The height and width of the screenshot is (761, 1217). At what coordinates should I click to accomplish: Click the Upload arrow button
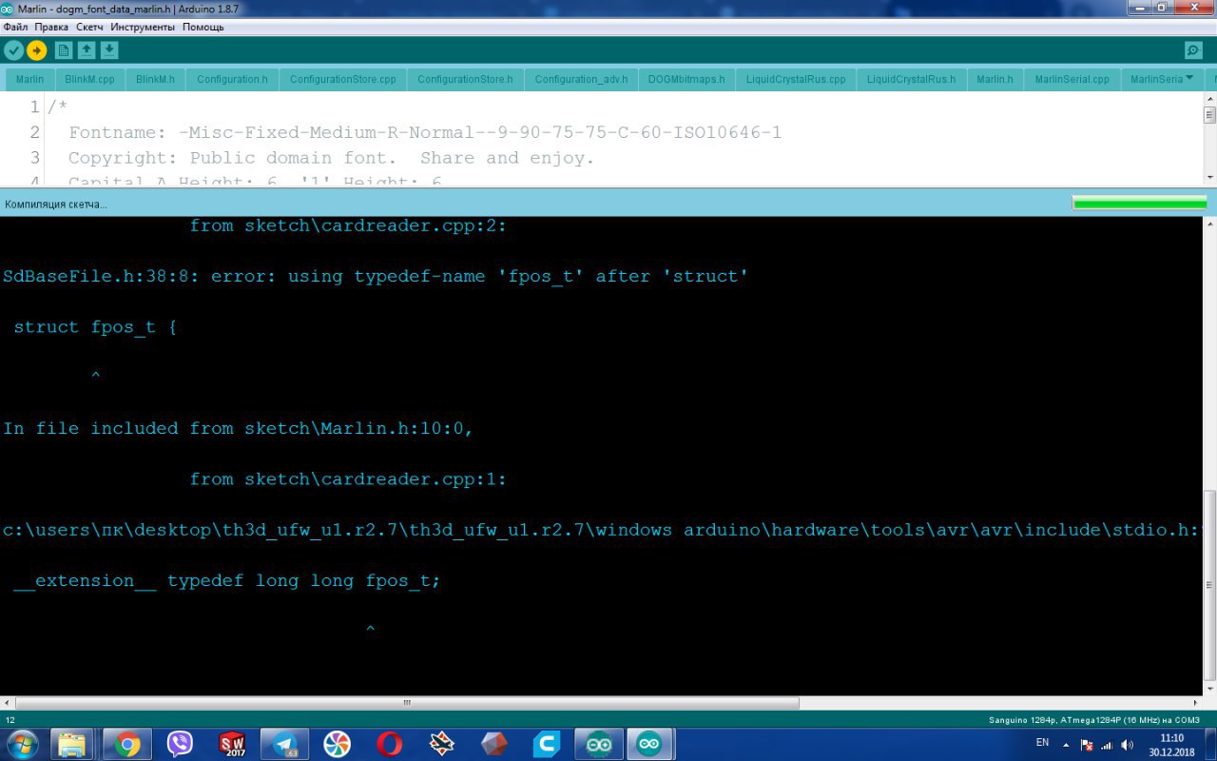(x=37, y=50)
